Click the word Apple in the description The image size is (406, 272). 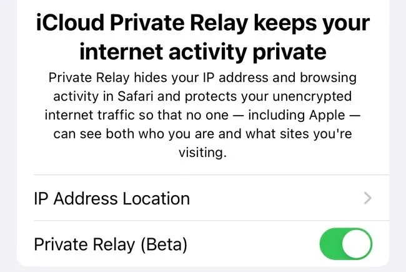(328, 116)
